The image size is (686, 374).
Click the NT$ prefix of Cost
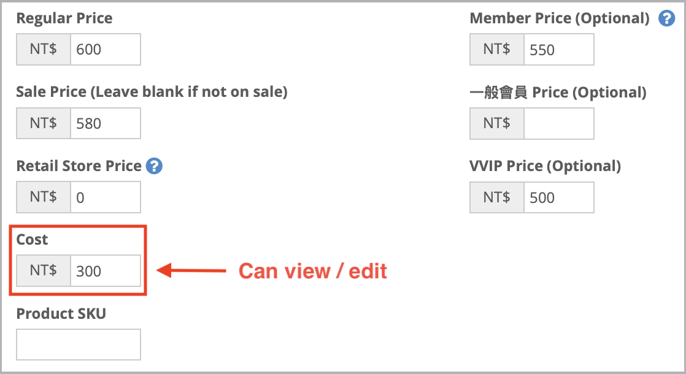[44, 271]
